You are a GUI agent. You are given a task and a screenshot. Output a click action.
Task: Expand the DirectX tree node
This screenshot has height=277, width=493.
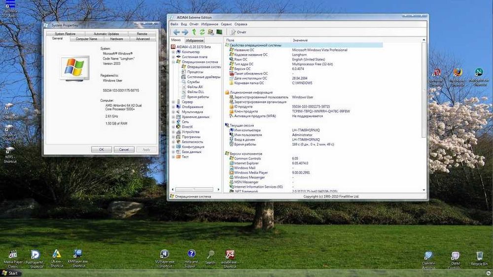tap(173, 127)
